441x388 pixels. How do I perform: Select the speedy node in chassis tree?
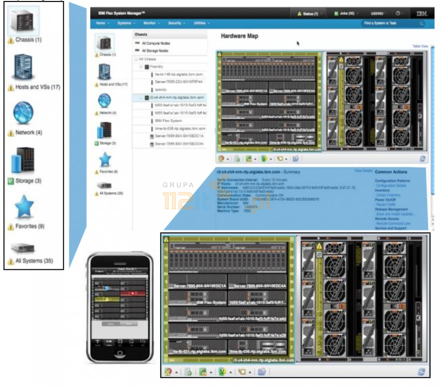pyautogui.click(x=161, y=89)
